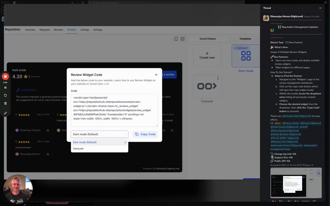Image resolution: width=330 pixels, height=206 pixels.
Task: Click the Slack search bar 'Search HighLevel-Corporate'
Action: pos(166,3)
